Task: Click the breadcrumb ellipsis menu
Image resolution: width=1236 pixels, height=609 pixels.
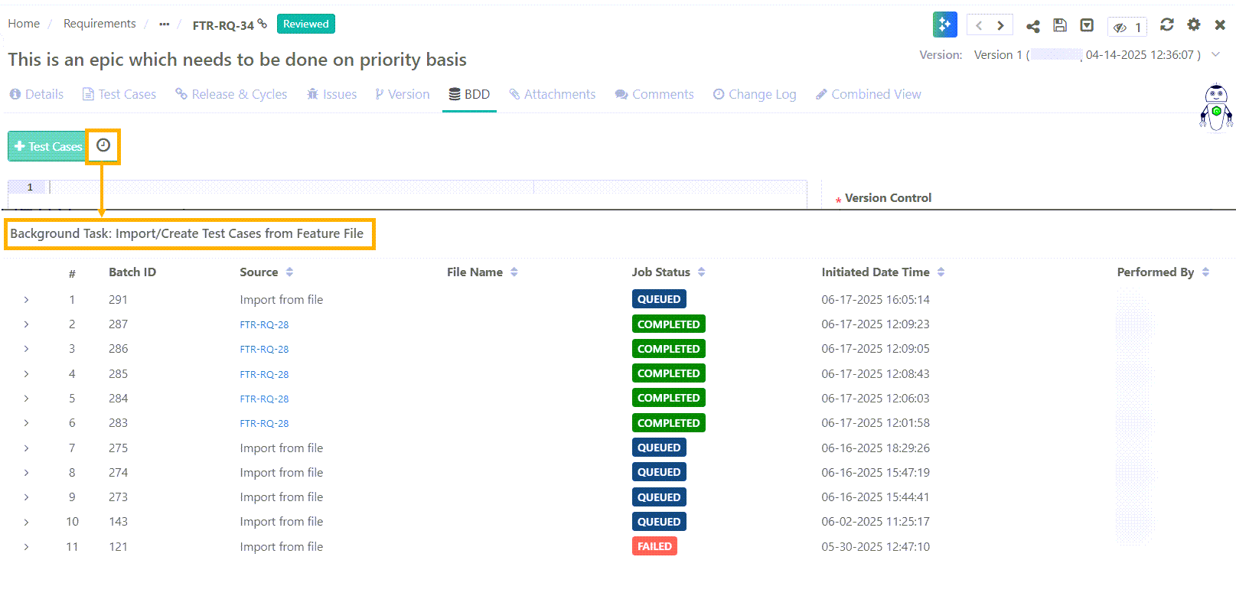Action: tap(164, 24)
